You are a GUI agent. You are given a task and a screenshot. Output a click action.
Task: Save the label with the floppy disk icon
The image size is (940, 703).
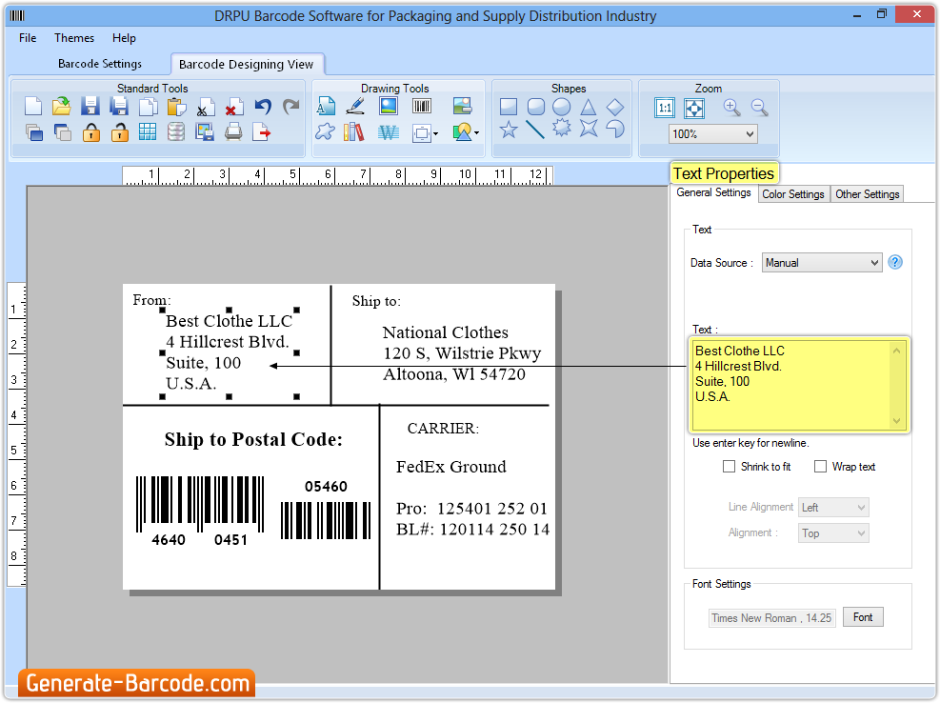coord(90,107)
